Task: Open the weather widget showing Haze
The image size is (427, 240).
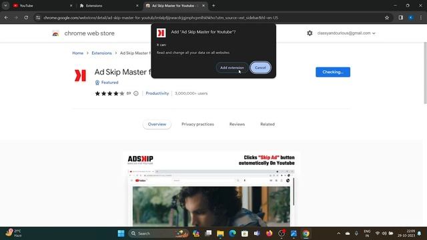Action: click(x=13, y=233)
